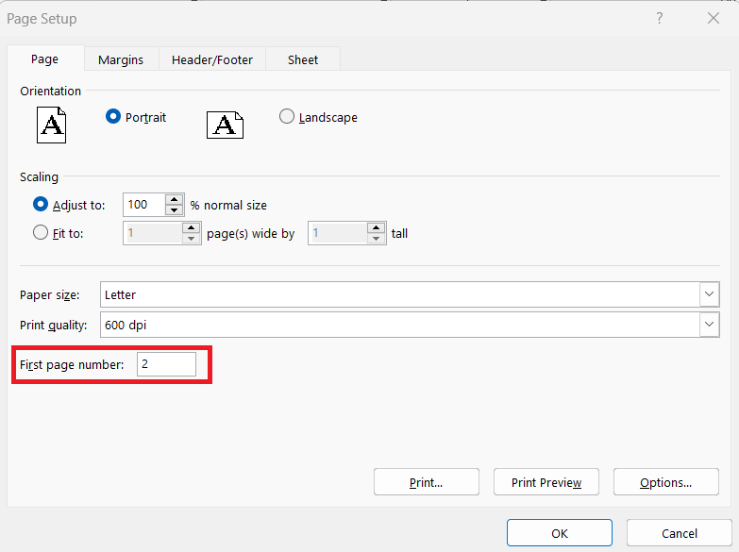Switch to the Sheet tab
This screenshot has height=552, width=739.
pos(303,59)
